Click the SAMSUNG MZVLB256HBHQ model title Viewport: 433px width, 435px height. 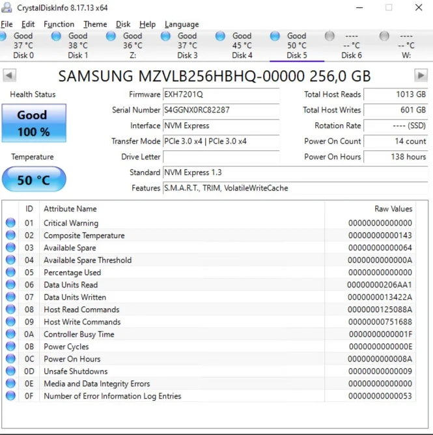214,76
